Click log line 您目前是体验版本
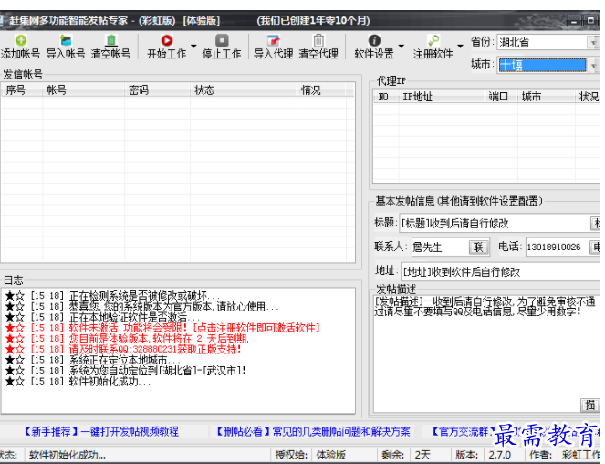The image size is (605, 464). [127, 339]
